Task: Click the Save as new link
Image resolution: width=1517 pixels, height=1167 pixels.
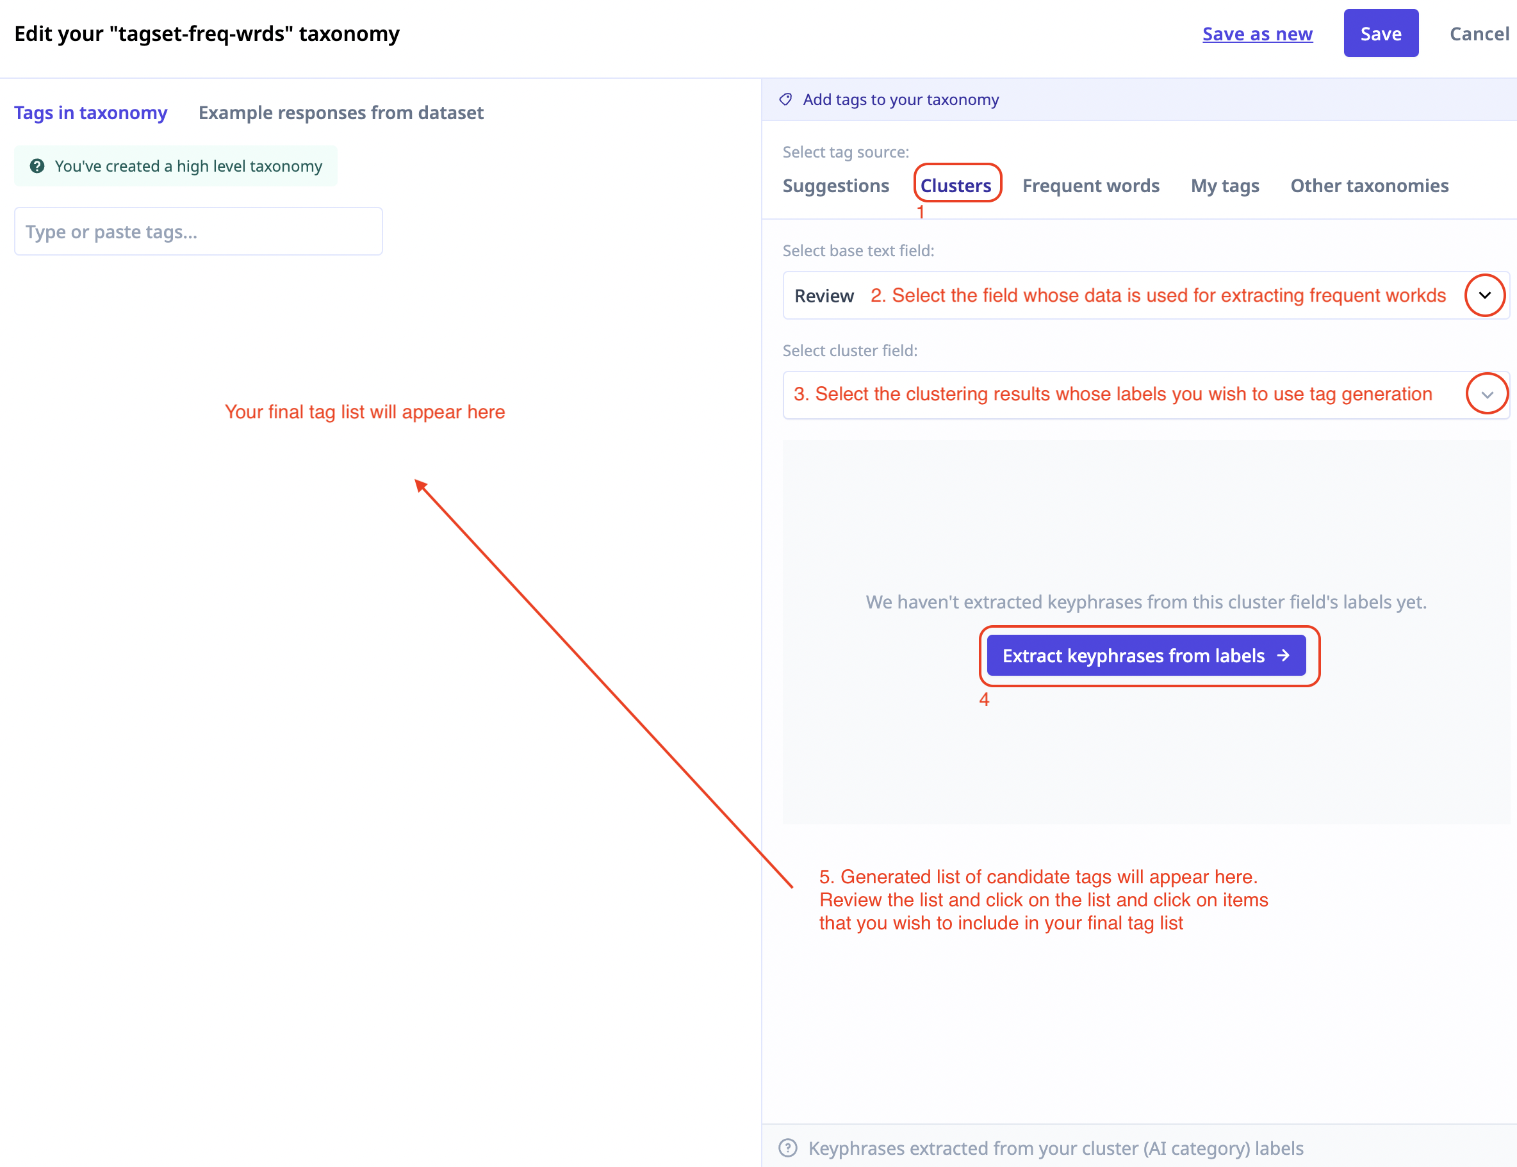Action: pyautogui.click(x=1257, y=33)
